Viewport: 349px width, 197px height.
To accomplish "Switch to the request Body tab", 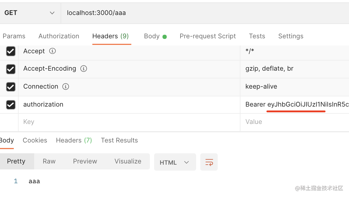I will 152,36.
